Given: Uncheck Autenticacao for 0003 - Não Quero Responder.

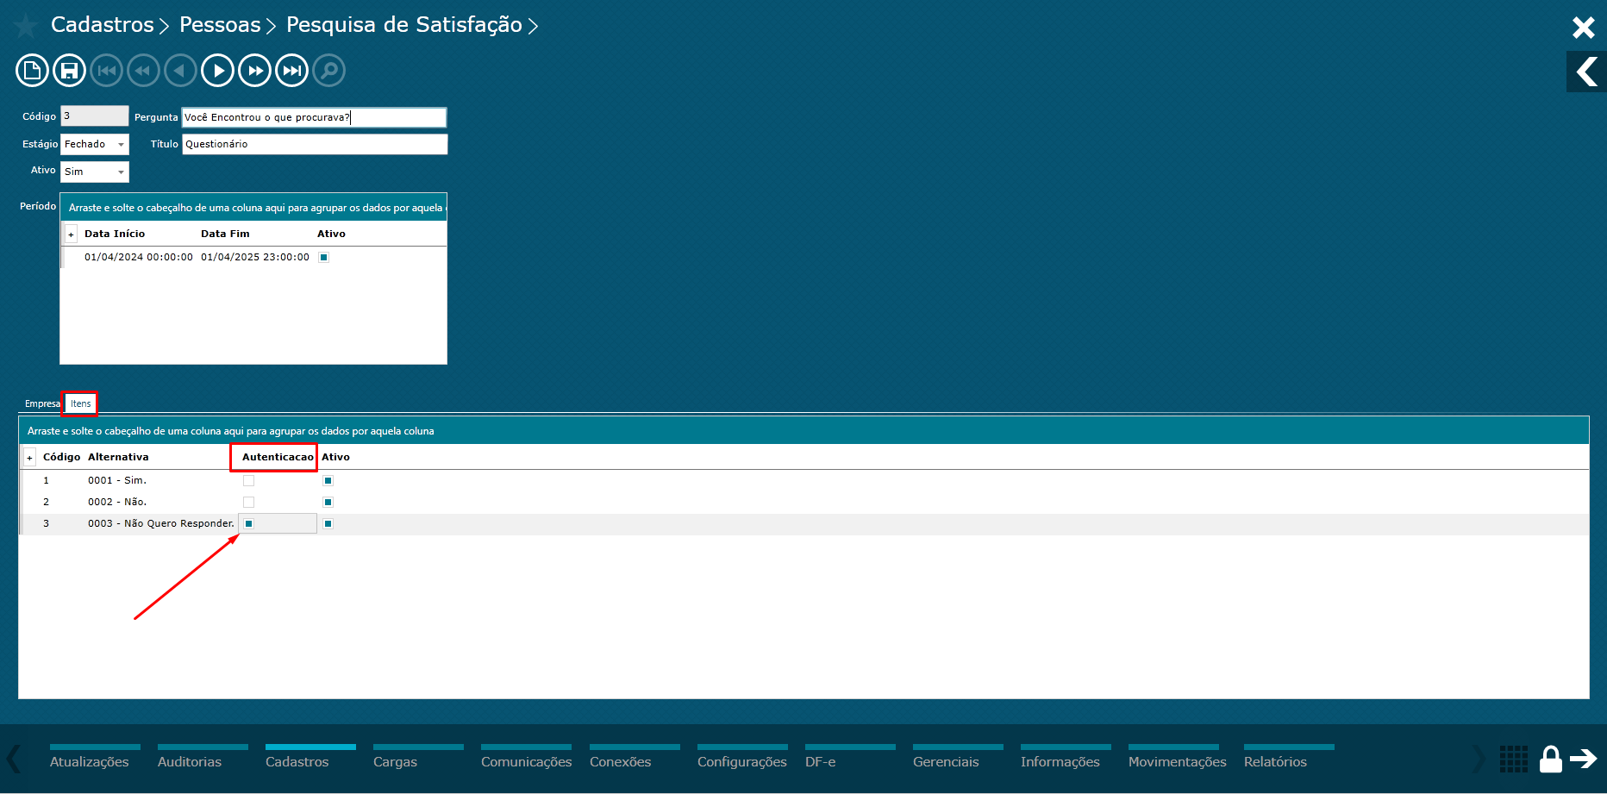Looking at the screenshot, I should click(x=248, y=524).
